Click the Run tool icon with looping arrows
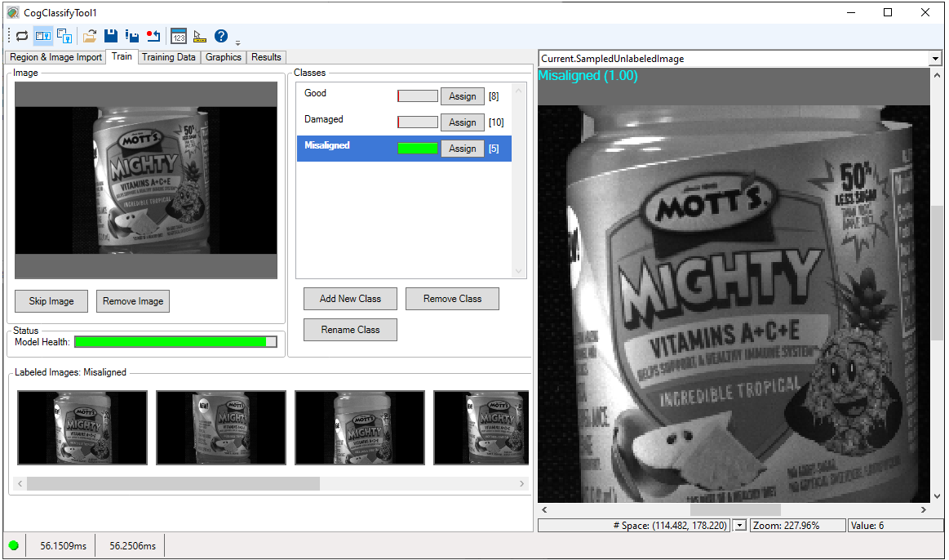Image resolution: width=949 pixels, height=560 pixels. pyautogui.click(x=22, y=36)
